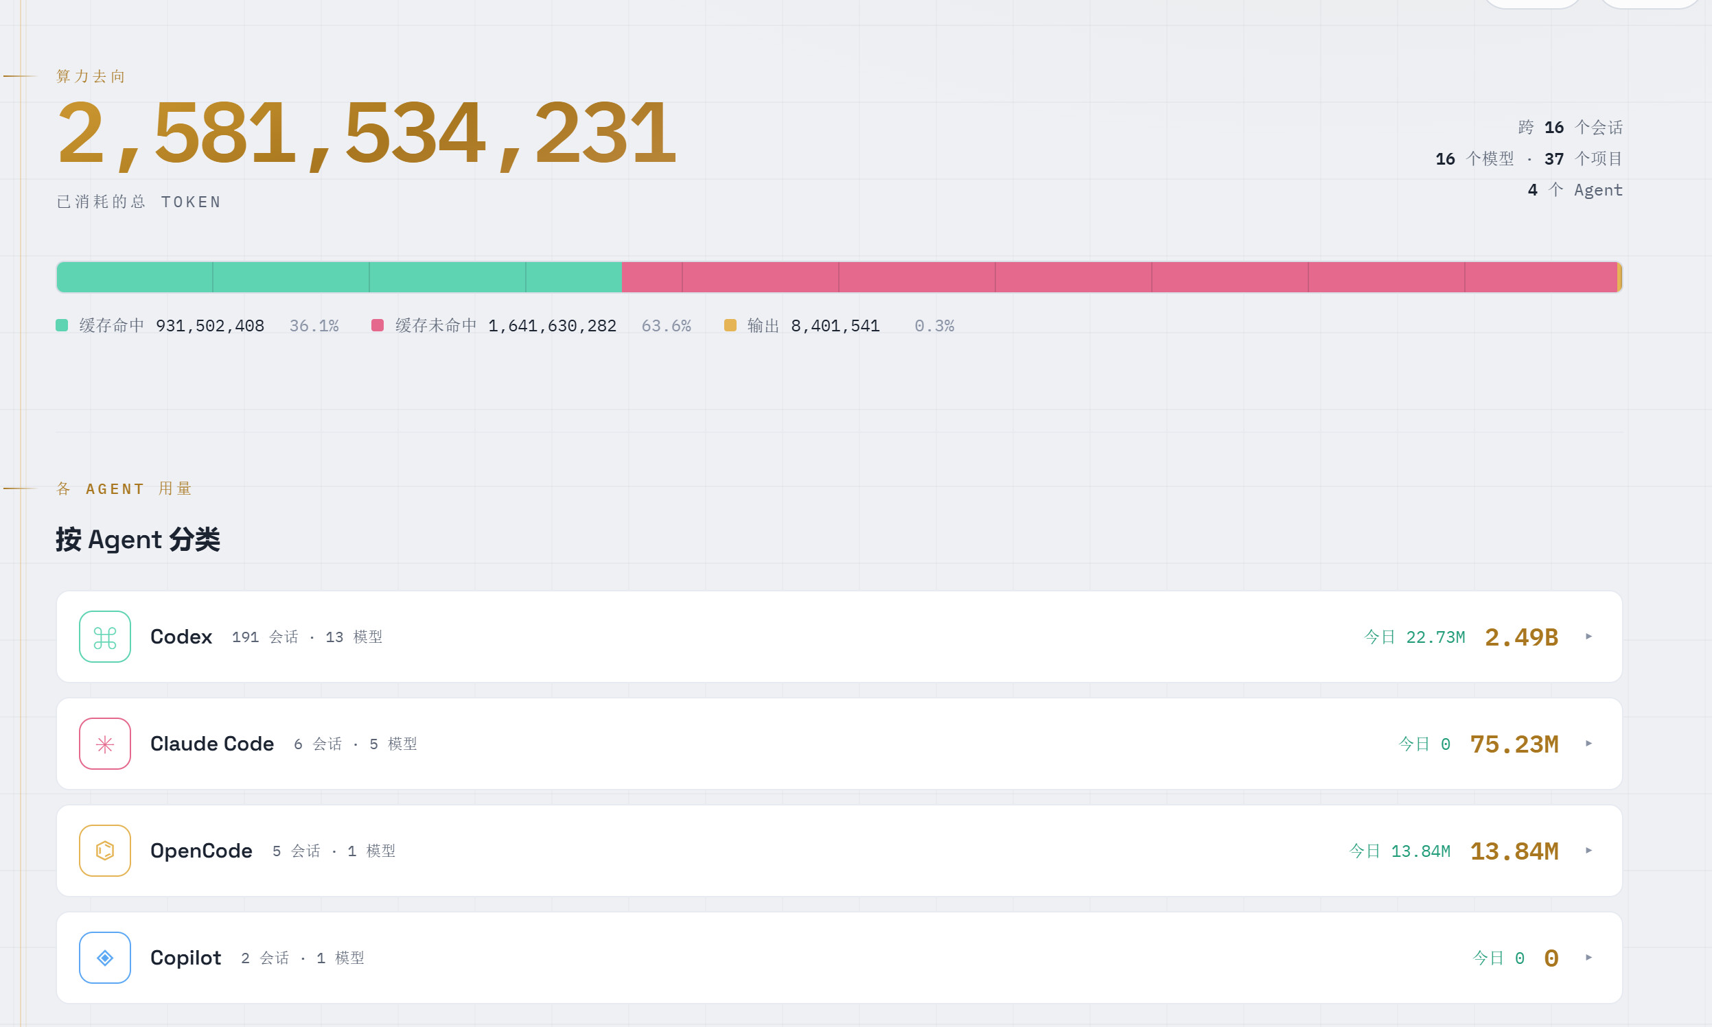This screenshot has height=1027, width=1712.
Task: Click the pink cache-miss legend square
Action: [x=378, y=325]
